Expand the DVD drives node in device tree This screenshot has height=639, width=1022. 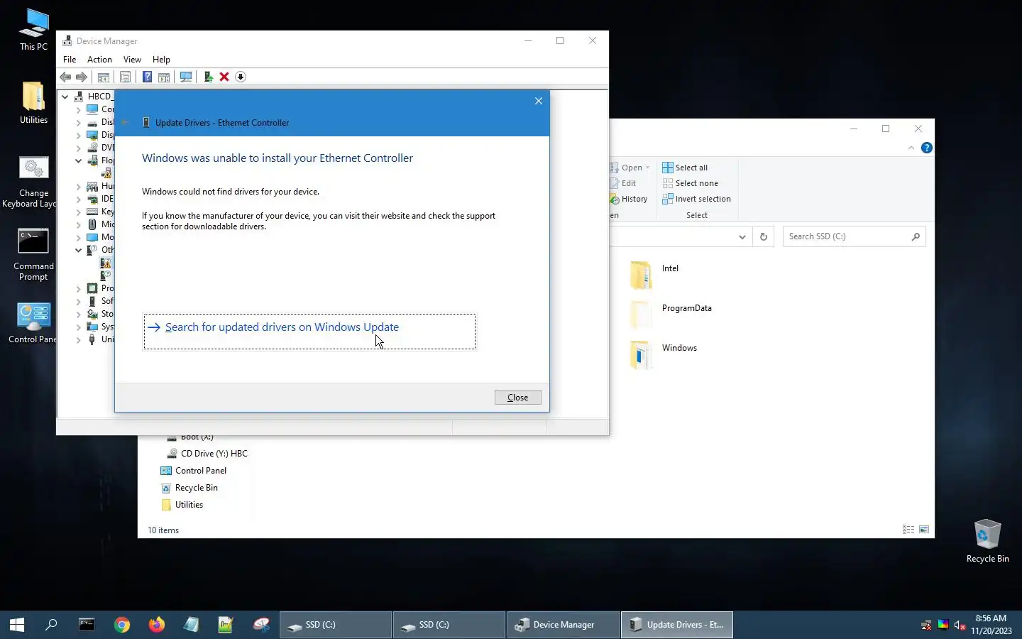click(79, 148)
